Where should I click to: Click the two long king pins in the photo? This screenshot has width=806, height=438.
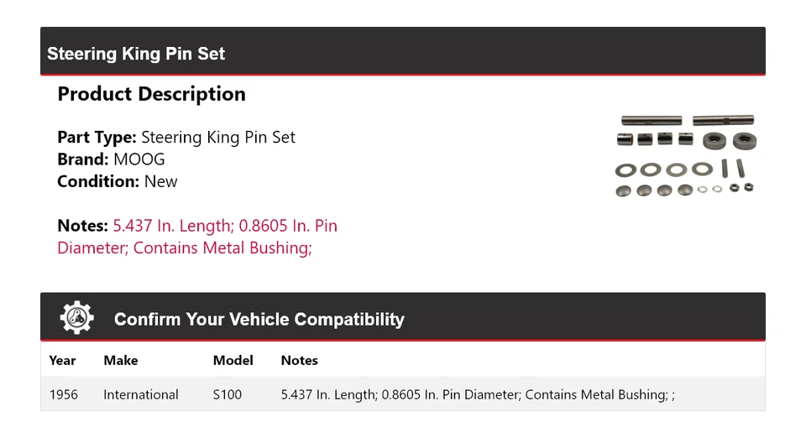pos(687,121)
